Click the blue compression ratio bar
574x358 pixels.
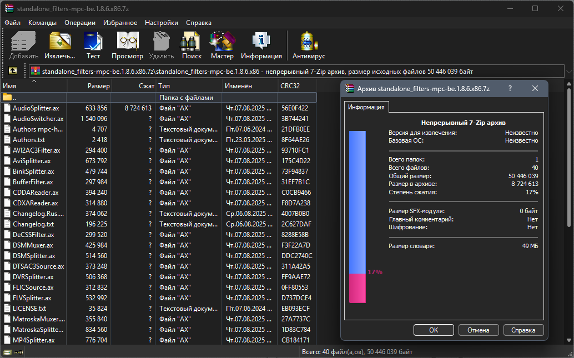(358, 202)
